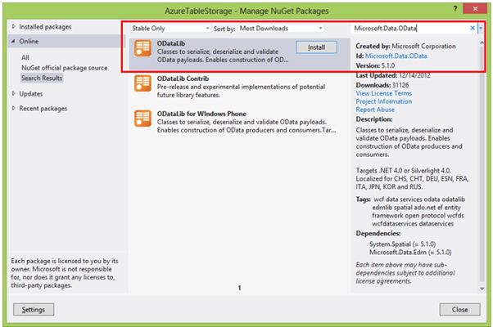Click the ODataLib Contrib package icon

pyautogui.click(x=142, y=87)
